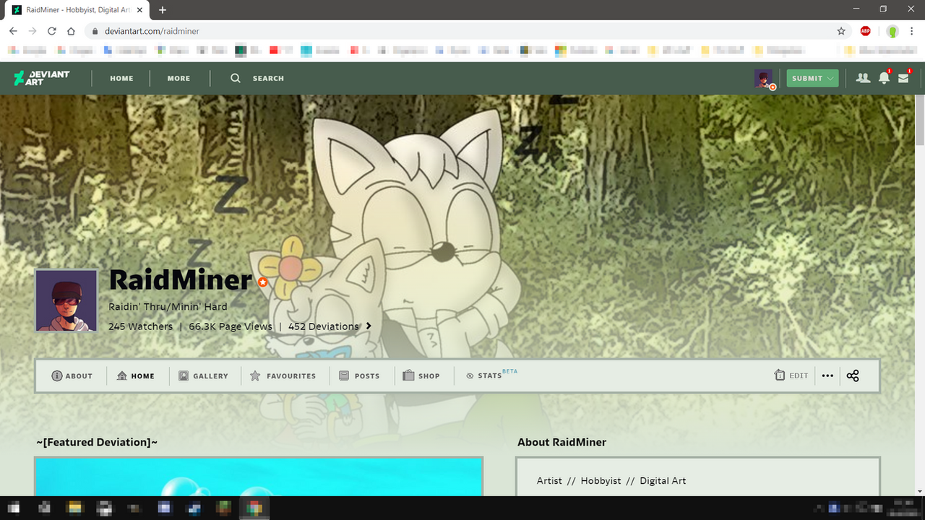
Task: Click the core member badge beside RaidMiner
Action: pos(263,282)
